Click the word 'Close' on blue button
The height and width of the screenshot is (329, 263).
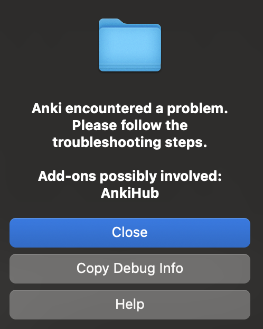130,232
